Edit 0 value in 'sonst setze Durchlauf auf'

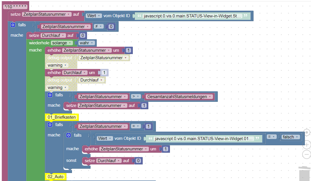click(139, 160)
